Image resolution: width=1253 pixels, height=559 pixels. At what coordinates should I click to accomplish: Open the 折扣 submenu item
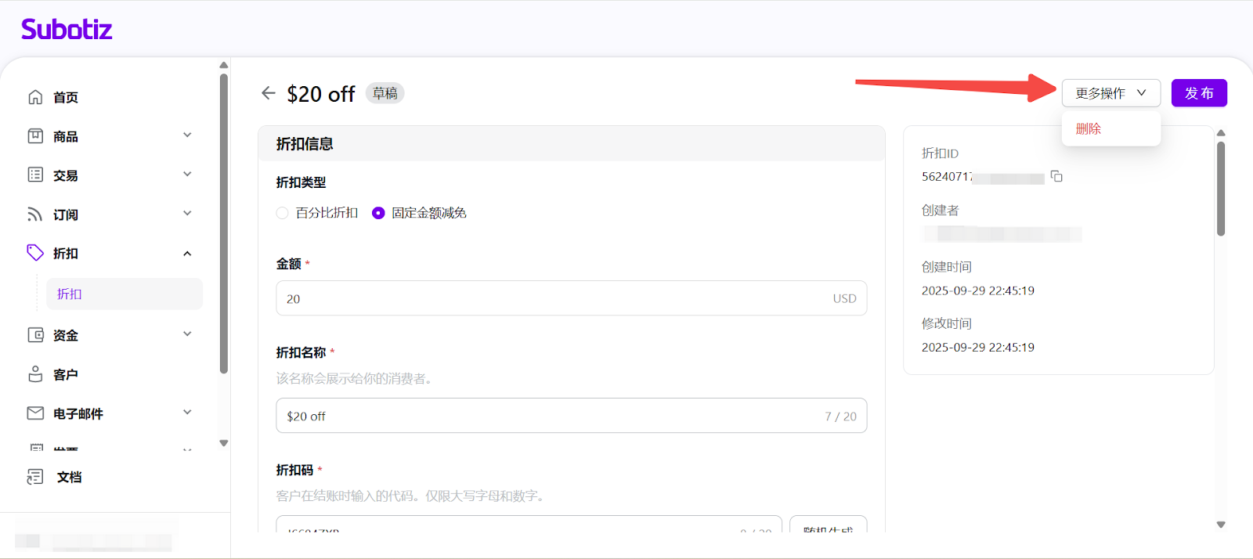pyautogui.click(x=70, y=294)
